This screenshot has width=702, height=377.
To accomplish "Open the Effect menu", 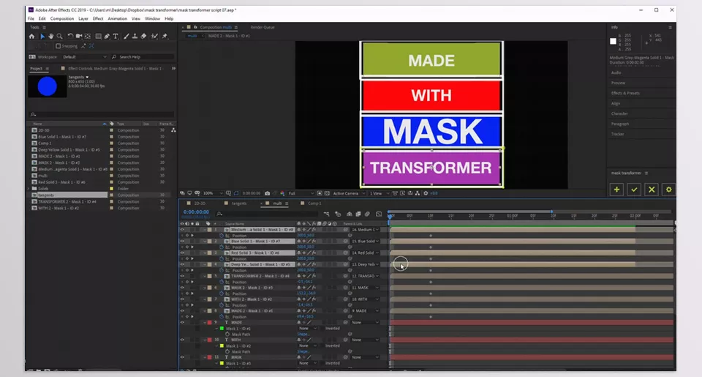I will (x=97, y=18).
